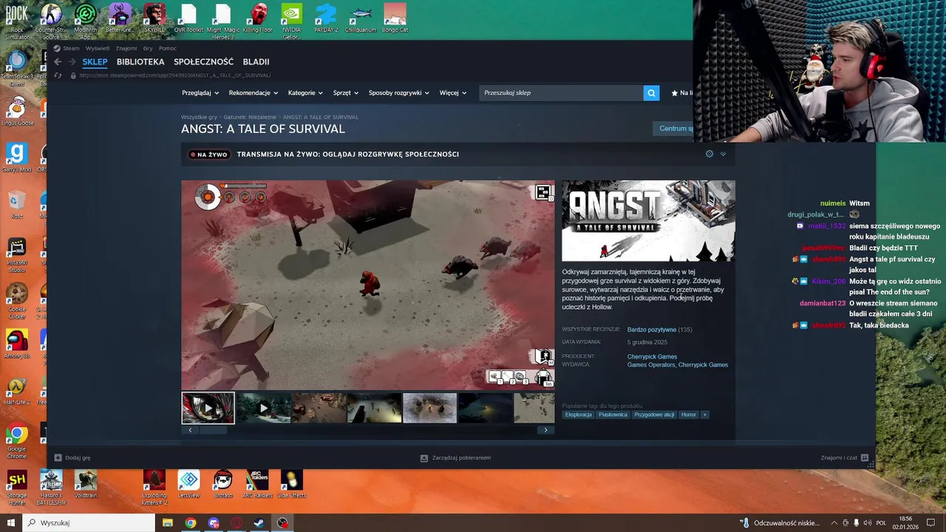Image resolution: width=946 pixels, height=532 pixels.
Task: Open Bongo Cat desktop shortcut
Action: tap(395, 18)
